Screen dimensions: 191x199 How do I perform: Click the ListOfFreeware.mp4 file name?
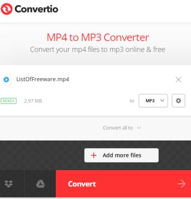(43, 79)
